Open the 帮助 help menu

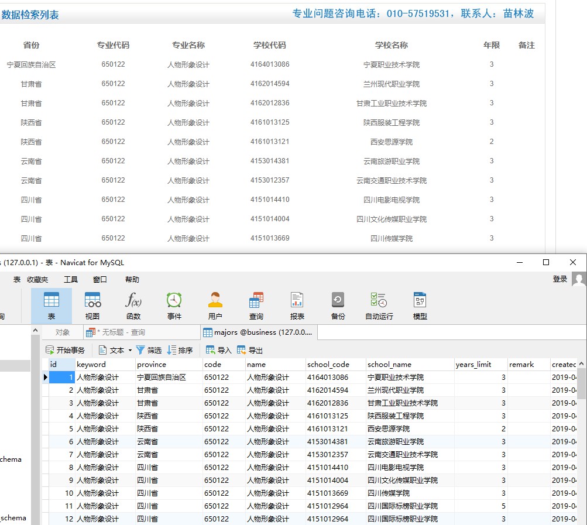[132, 279]
